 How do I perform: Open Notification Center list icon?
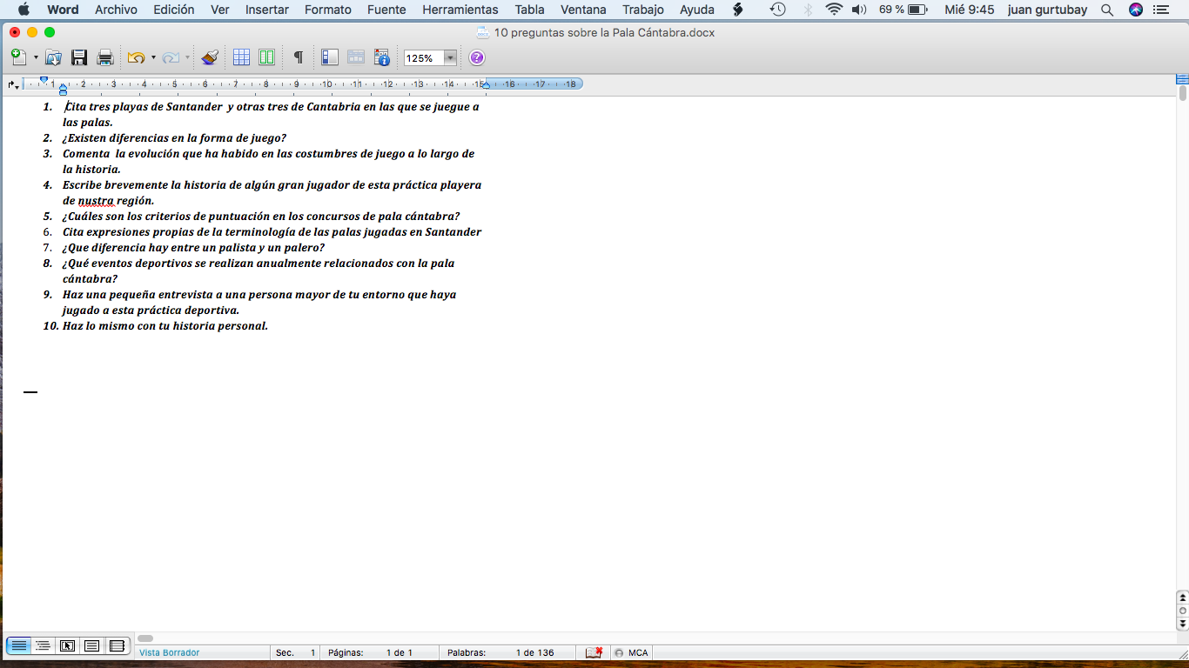pos(1162,10)
